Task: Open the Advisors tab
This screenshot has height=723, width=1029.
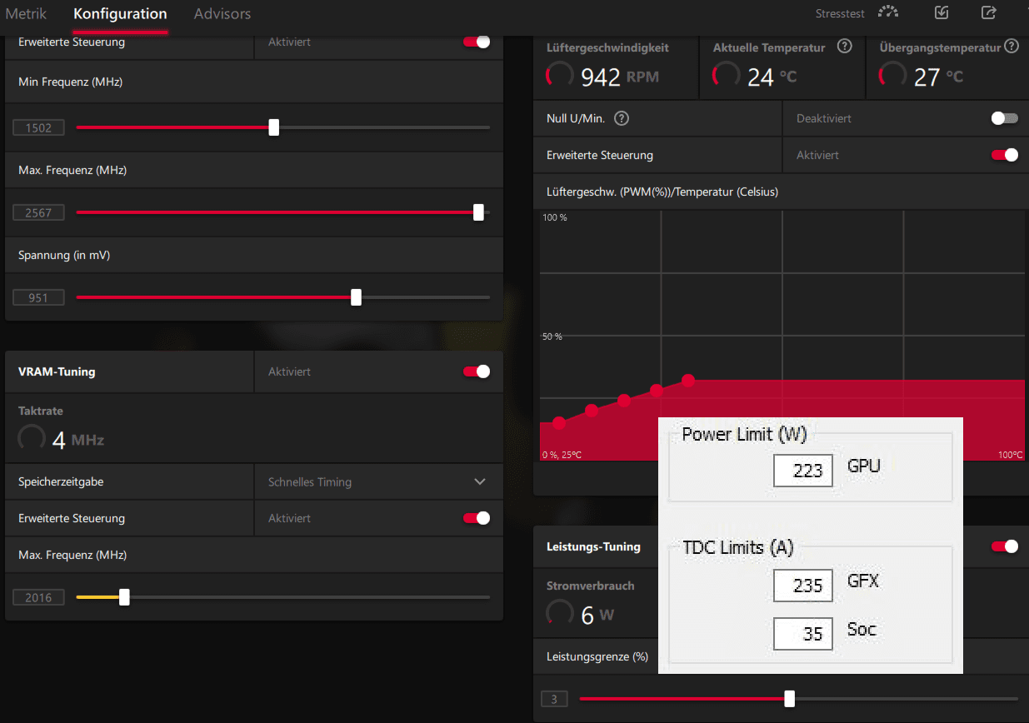Action: [222, 14]
